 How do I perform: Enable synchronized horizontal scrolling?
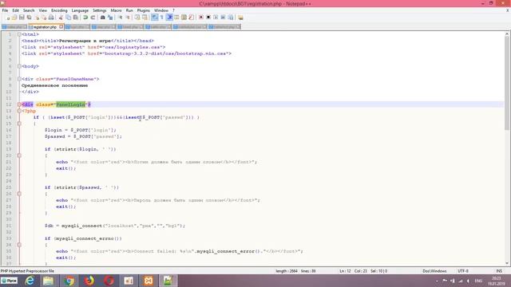tap(145, 18)
